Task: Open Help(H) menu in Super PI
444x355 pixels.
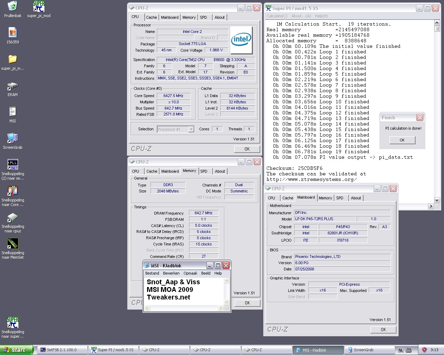Action: [x=321, y=16]
